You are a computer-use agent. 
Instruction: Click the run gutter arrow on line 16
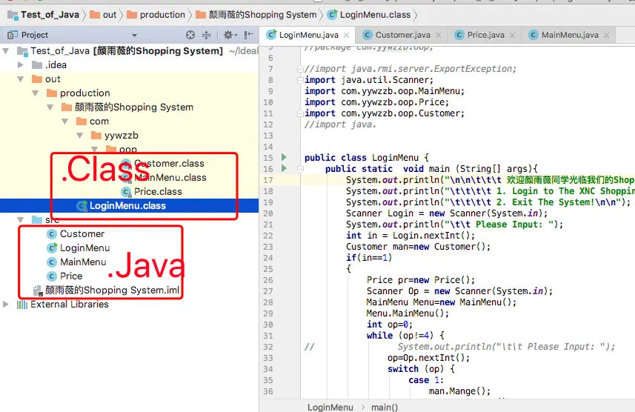tap(284, 168)
